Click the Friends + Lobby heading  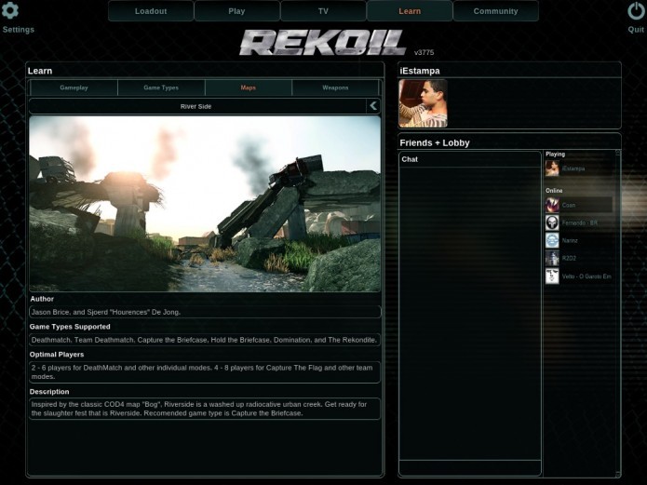click(x=435, y=142)
